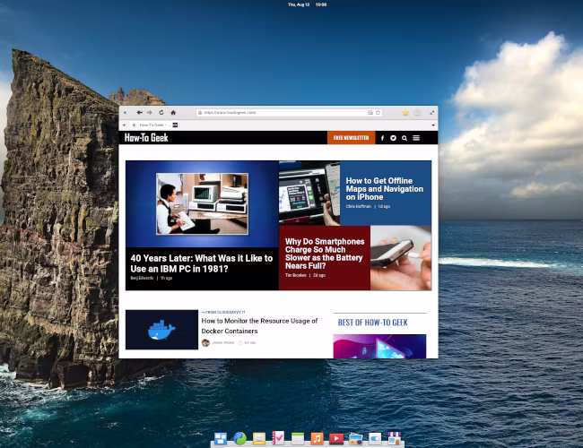Open the browser home page

(173, 113)
